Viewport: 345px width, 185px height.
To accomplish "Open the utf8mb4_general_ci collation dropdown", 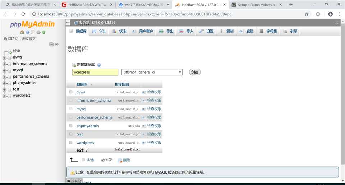I will point(152,72).
